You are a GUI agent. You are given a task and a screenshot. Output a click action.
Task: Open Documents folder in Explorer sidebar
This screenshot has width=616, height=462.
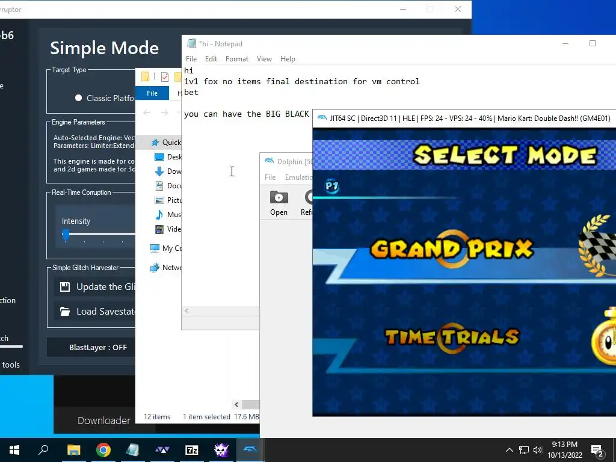pos(168,186)
